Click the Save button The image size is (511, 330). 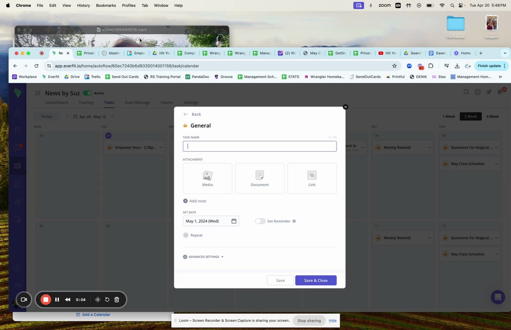(x=280, y=281)
